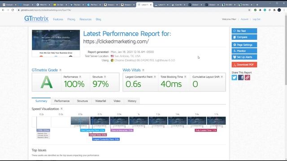Click Set Up Alerts button
Viewport: 287px width, 161px height.
(244, 57)
